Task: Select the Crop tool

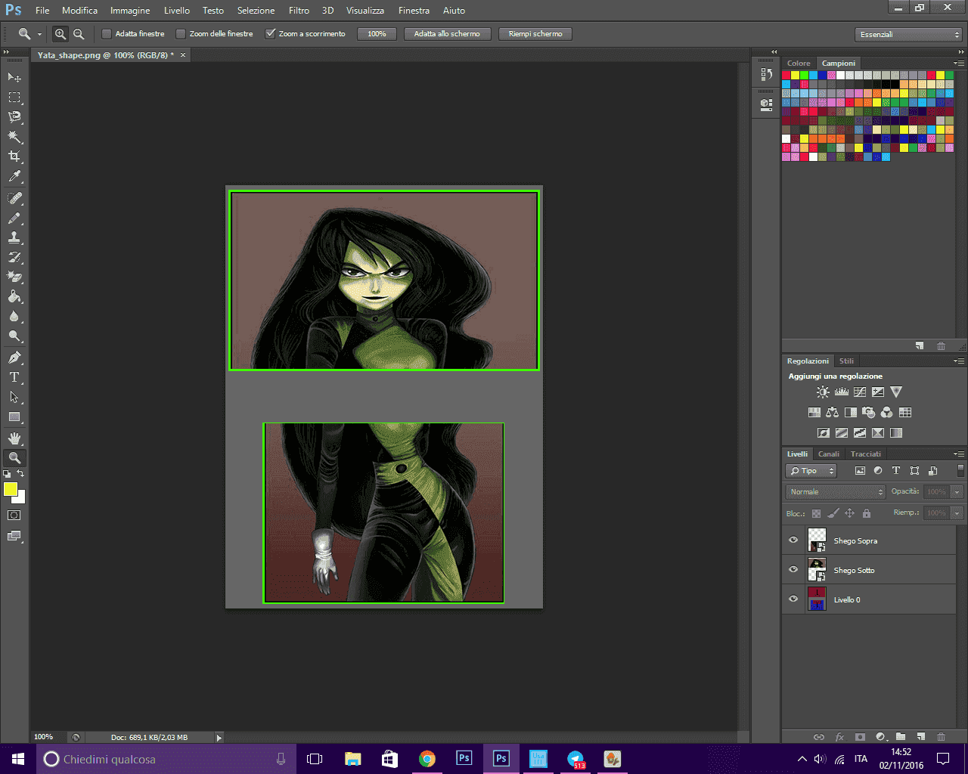Action: click(x=14, y=156)
